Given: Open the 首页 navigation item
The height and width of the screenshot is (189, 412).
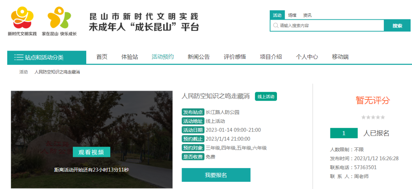Looking at the screenshot, I should click(x=102, y=57).
